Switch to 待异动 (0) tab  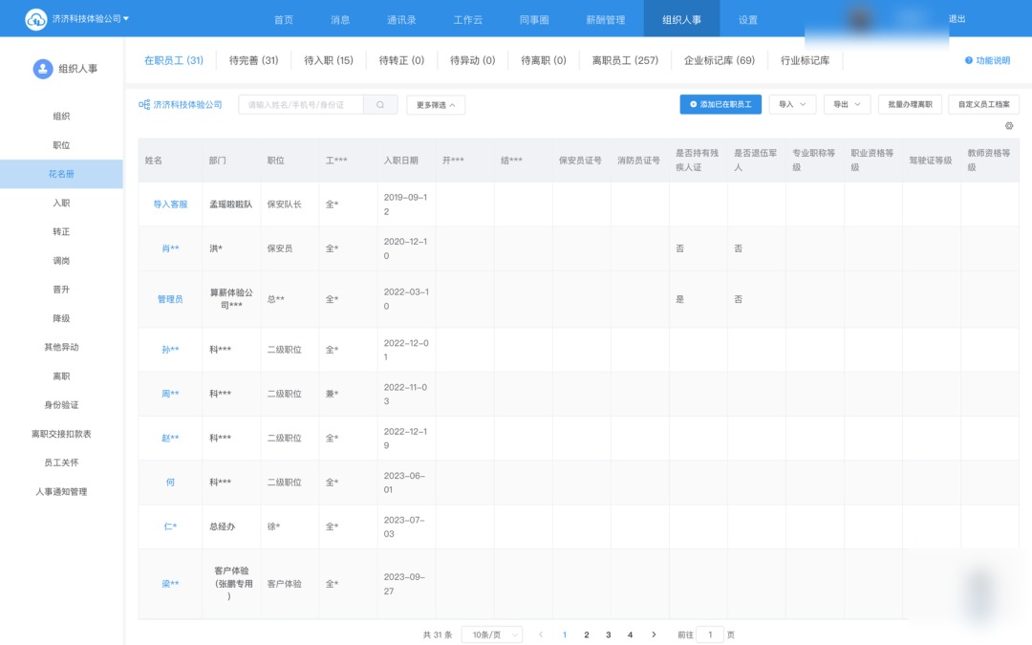tap(473, 60)
